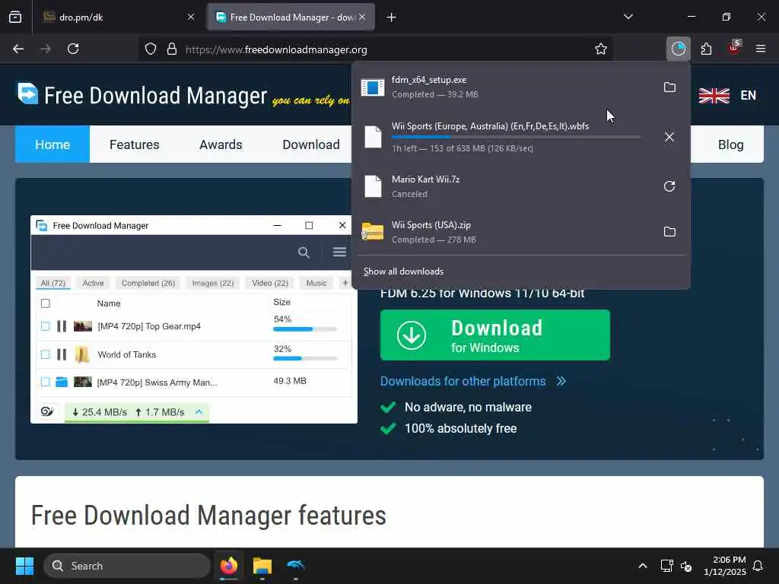779x584 pixels.
Task: Open the Firefox application menu
Action: (x=761, y=49)
